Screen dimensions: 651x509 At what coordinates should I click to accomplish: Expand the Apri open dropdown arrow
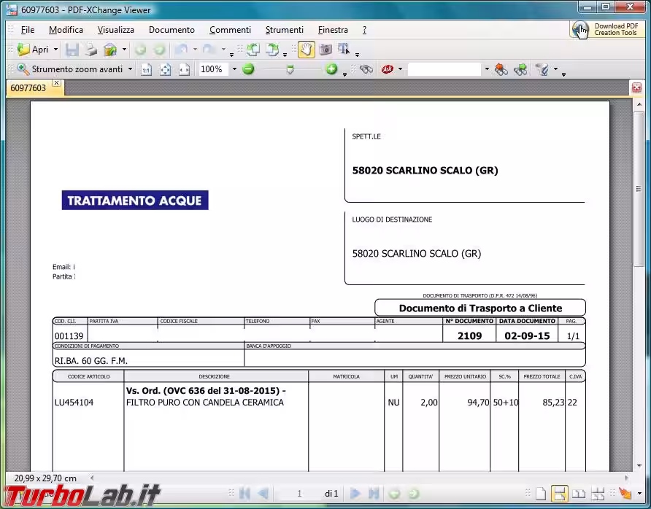click(55, 50)
